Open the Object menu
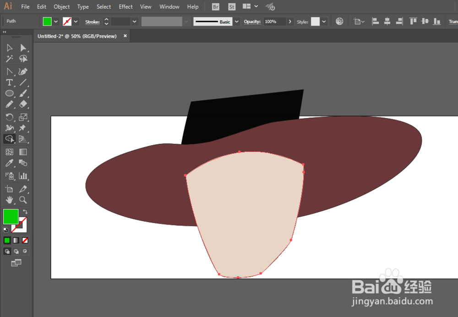Viewport: 458px width, 317px height. tap(62, 6)
